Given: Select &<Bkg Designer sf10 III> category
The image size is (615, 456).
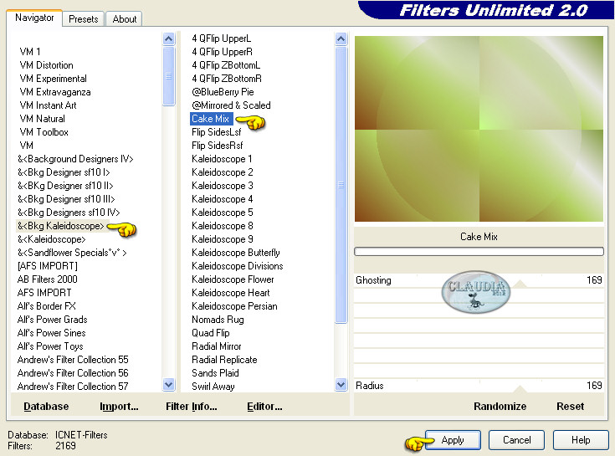Looking at the screenshot, I should [66, 199].
